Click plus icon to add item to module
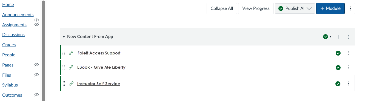371x101 pixels. [338, 37]
